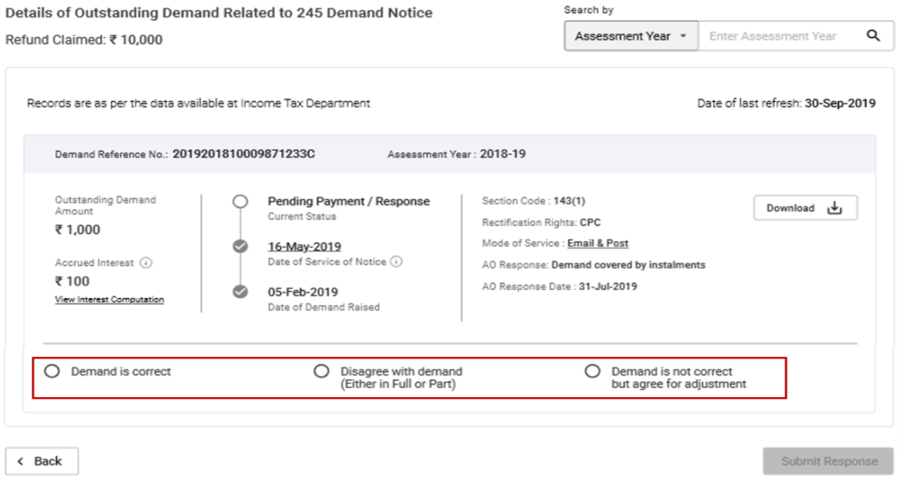Click the pending status circle above Current Status
903x479 pixels.
point(241,200)
